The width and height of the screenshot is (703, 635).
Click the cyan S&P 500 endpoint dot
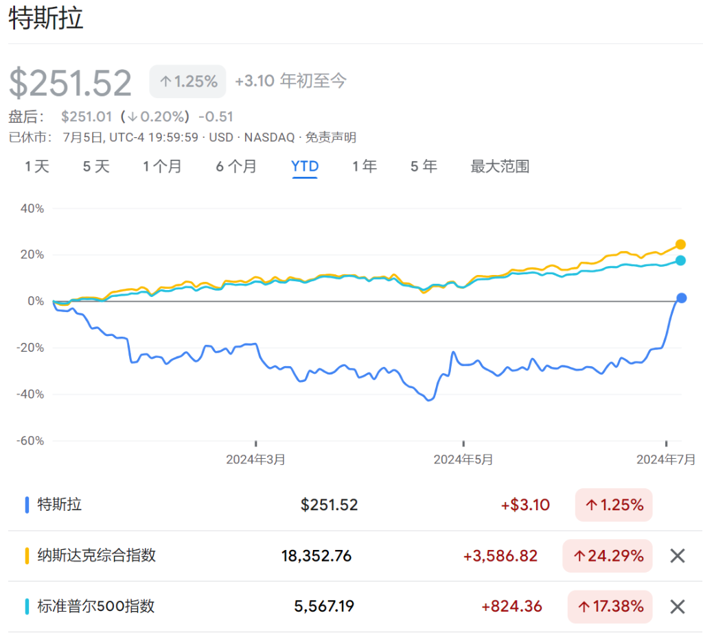pos(680,261)
